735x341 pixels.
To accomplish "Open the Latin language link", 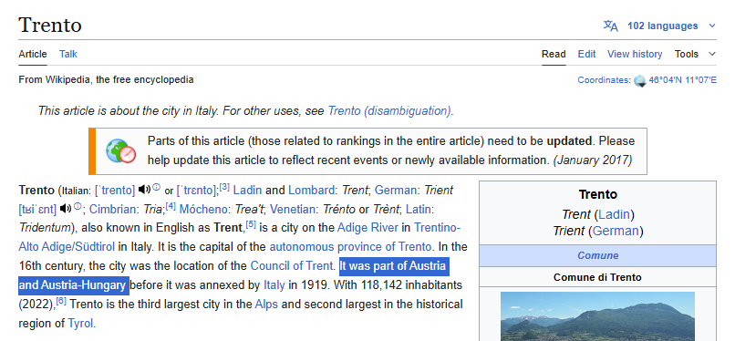I will 419,209.
